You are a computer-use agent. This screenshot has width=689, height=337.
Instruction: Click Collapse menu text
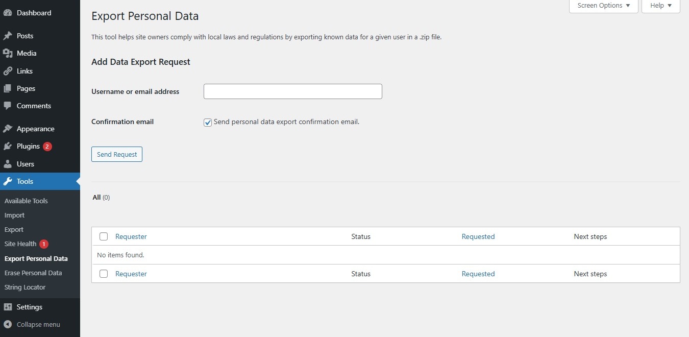tap(38, 324)
